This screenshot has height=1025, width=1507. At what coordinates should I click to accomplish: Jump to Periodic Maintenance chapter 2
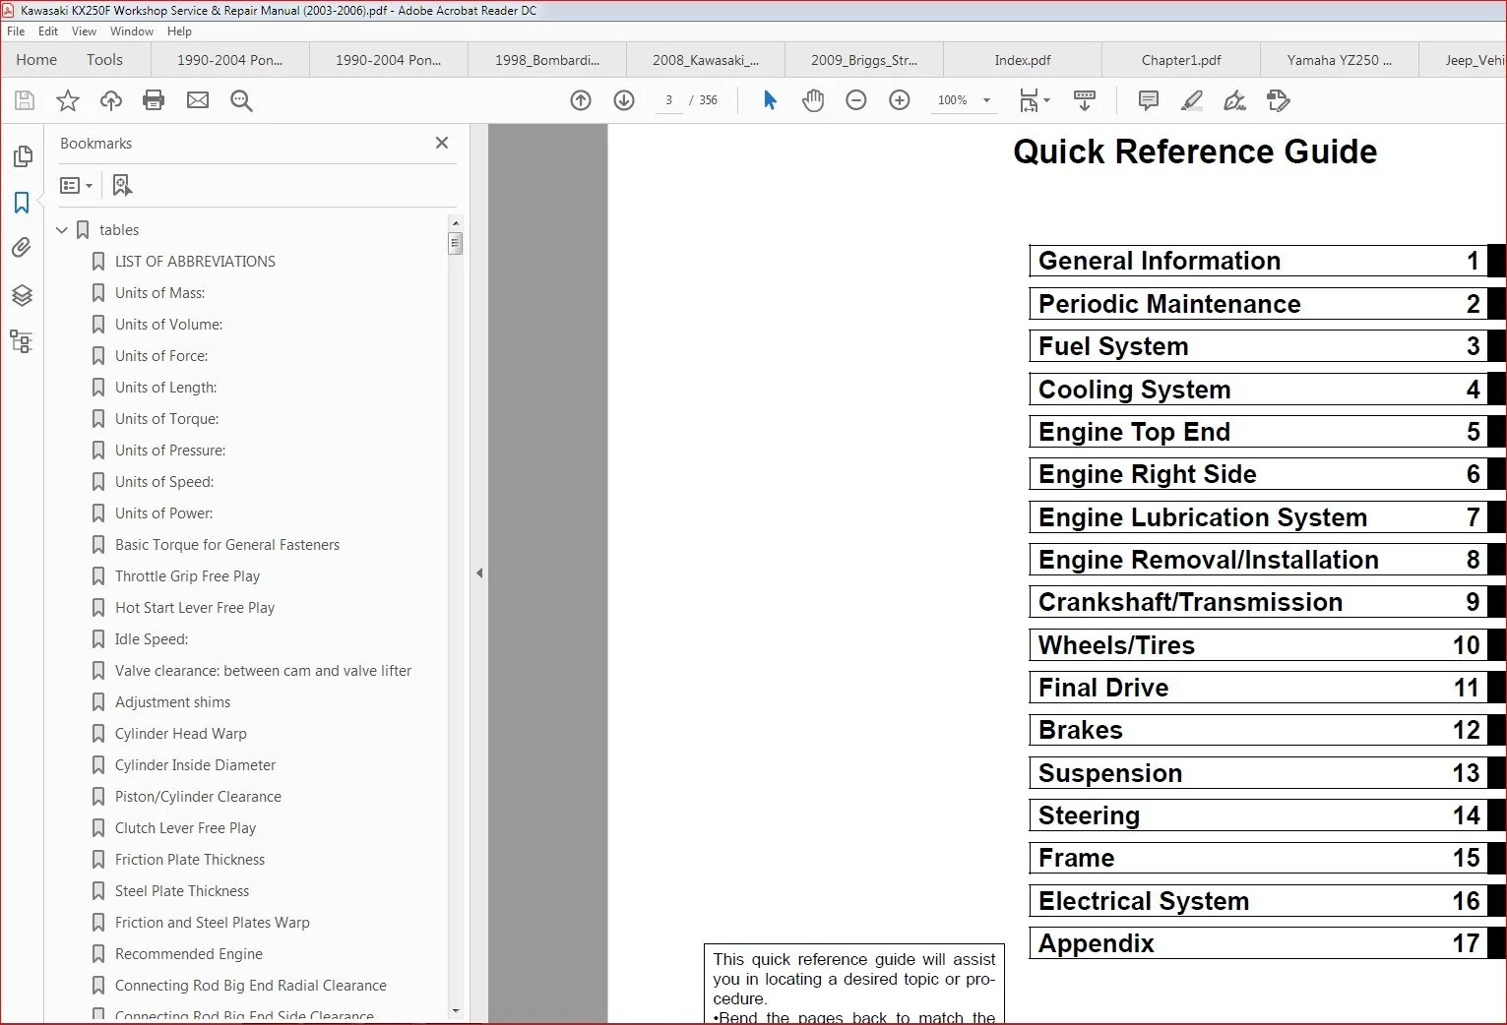coord(1258,304)
